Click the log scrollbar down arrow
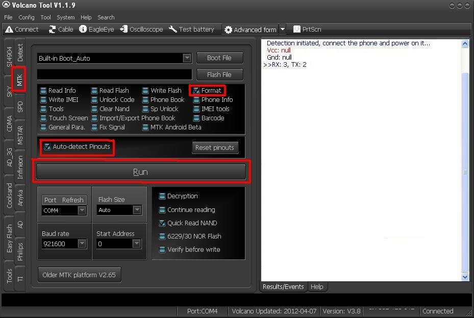The image size is (474, 318). tap(465, 276)
